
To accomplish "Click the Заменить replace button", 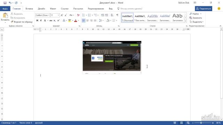I will [196, 18].
